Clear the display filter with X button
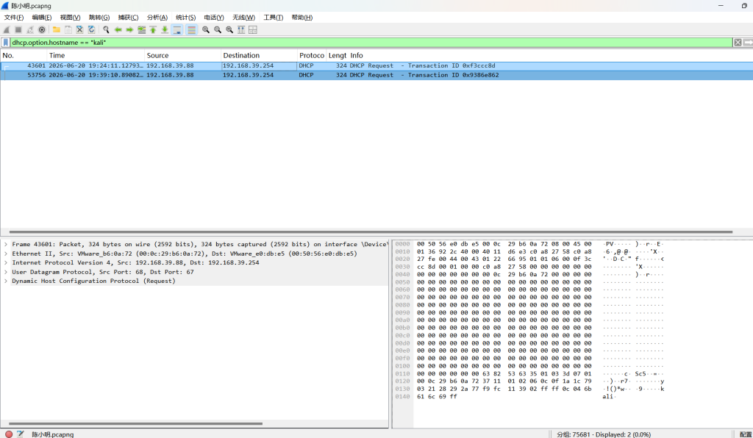Screen dimensions: 753x438 point(738,43)
